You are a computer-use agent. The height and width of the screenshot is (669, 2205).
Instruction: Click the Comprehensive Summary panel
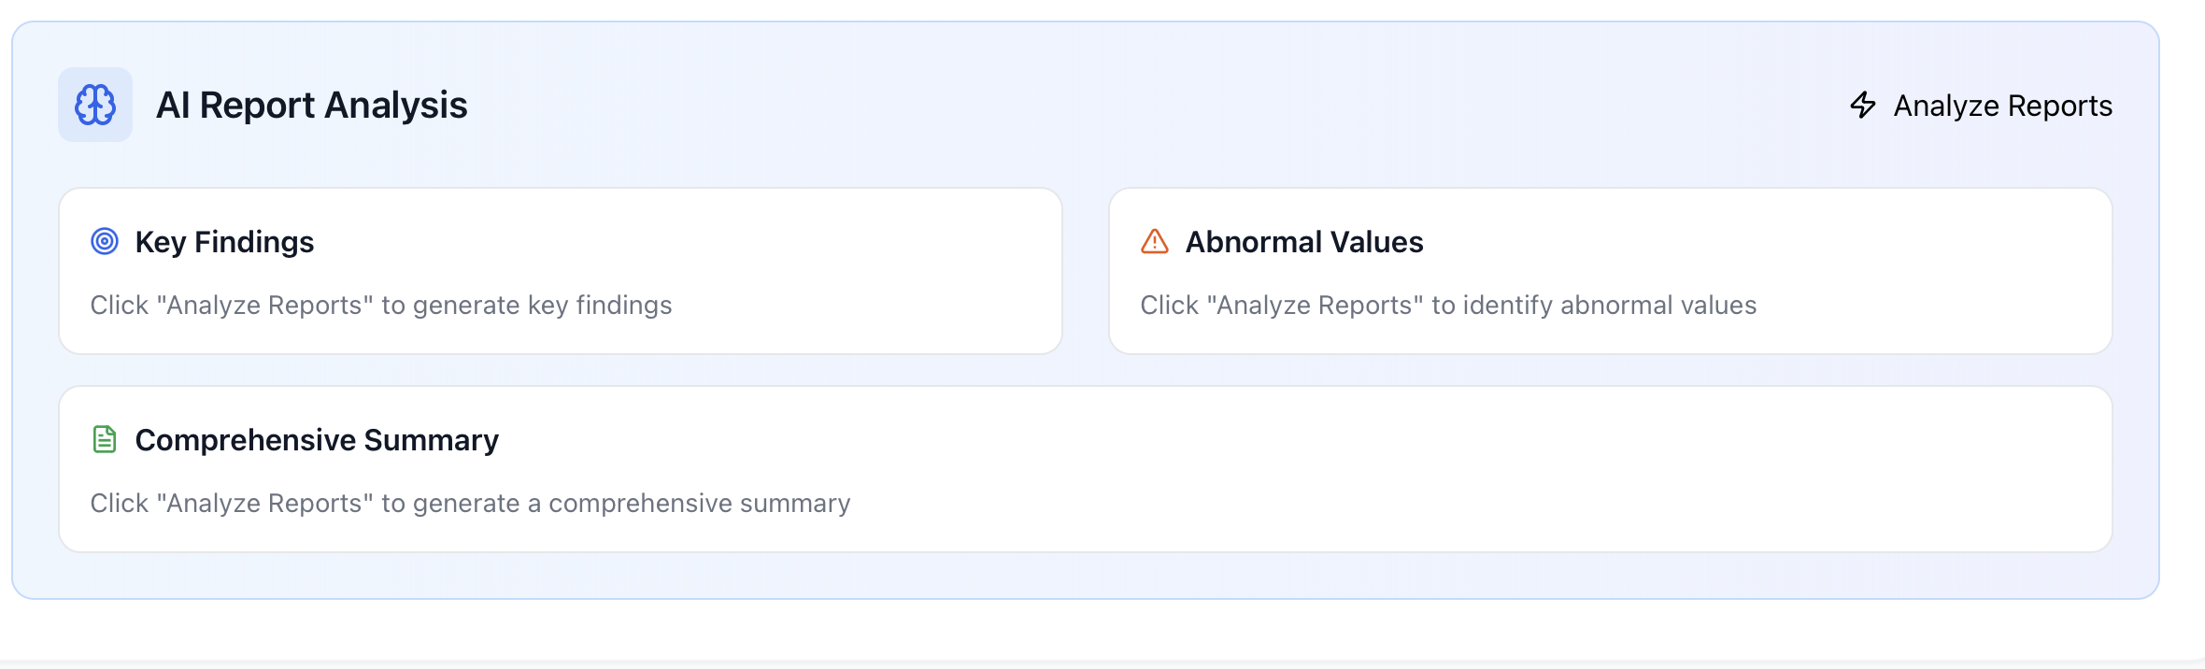click(x=1102, y=467)
